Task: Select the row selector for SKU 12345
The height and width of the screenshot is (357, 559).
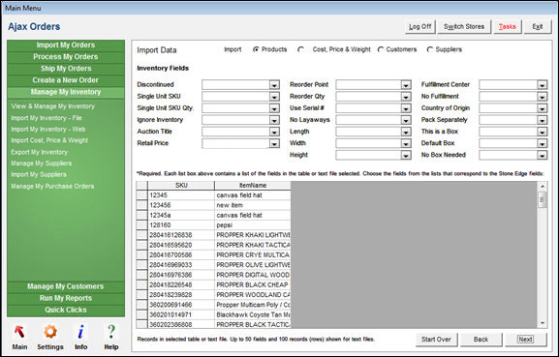Action: click(141, 195)
